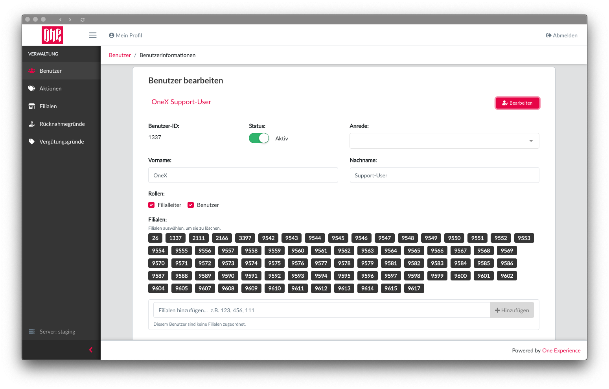This screenshot has height=389, width=609.
Task: Collapse the sidebar with the red chevron
Action: 91,350
